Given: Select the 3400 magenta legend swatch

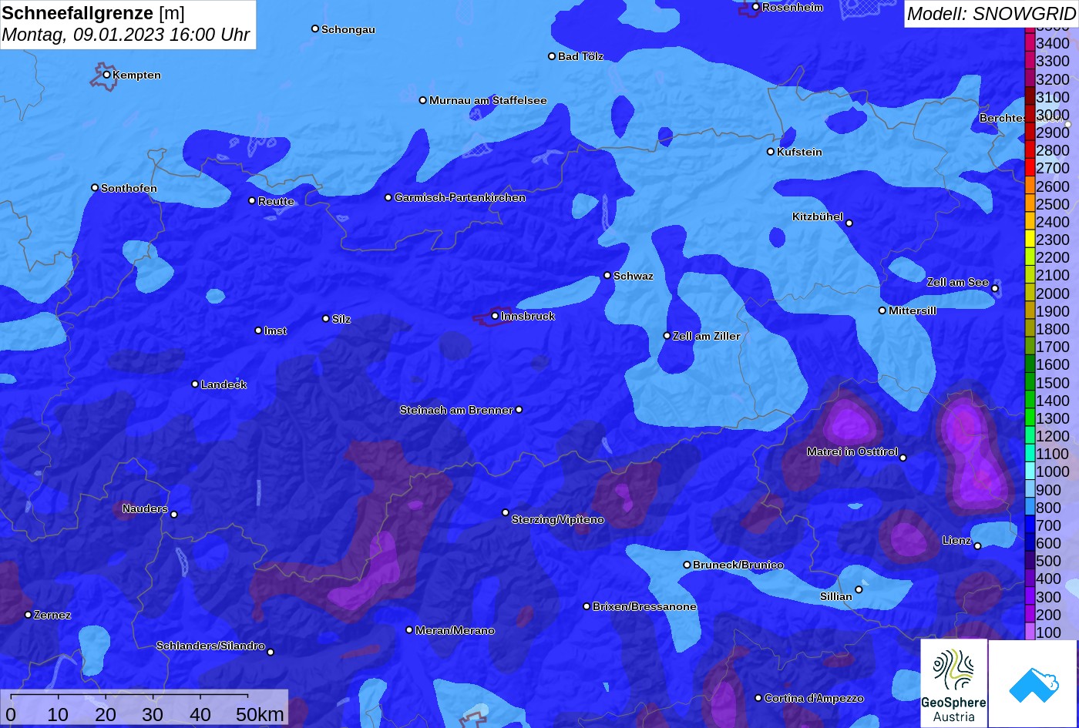Looking at the screenshot, I should 1030,43.
